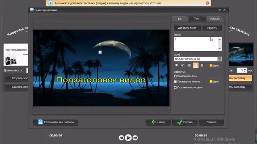The image size is (257, 144).
Task: Toggle the Сохранять пропорции checkbox
Action: click(175, 88)
